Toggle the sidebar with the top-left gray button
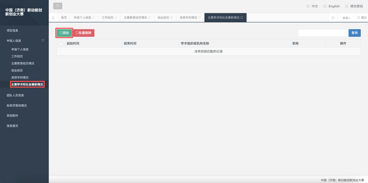 click(58, 6)
